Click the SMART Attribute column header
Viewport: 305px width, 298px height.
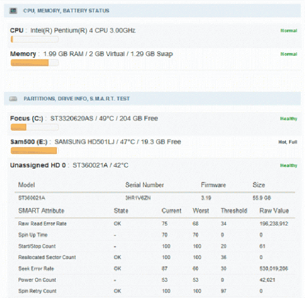coord(41,211)
